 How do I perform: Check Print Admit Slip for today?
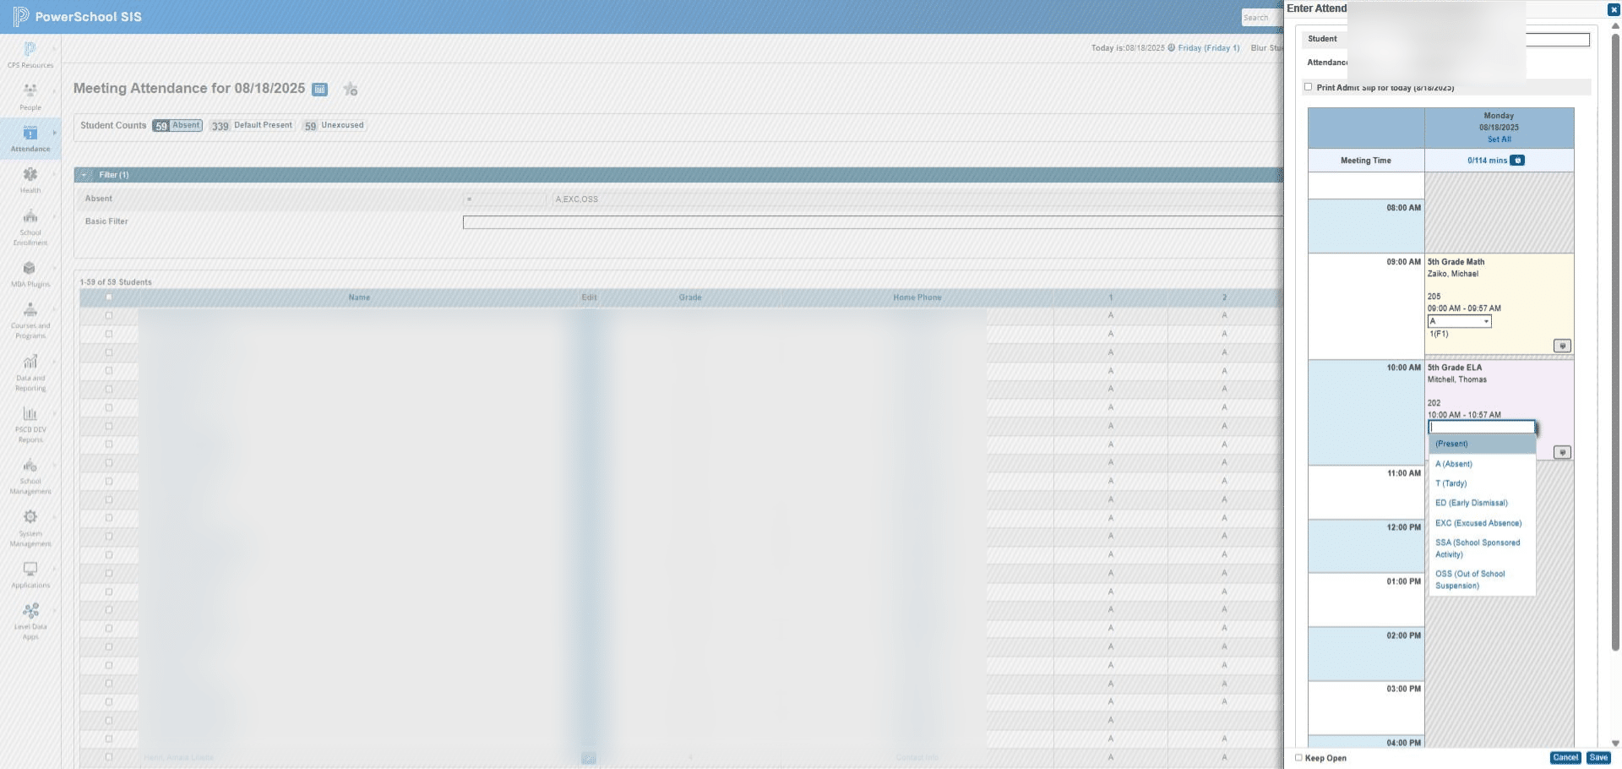point(1308,87)
